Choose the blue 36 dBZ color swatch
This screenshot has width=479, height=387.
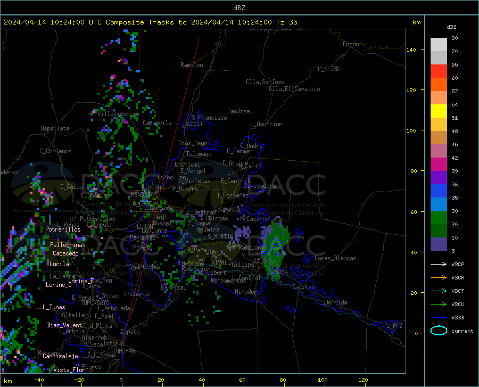click(439, 191)
